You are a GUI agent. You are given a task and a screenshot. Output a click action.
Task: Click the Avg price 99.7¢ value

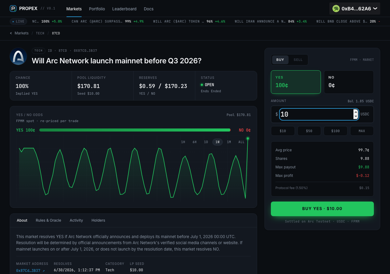364,150
